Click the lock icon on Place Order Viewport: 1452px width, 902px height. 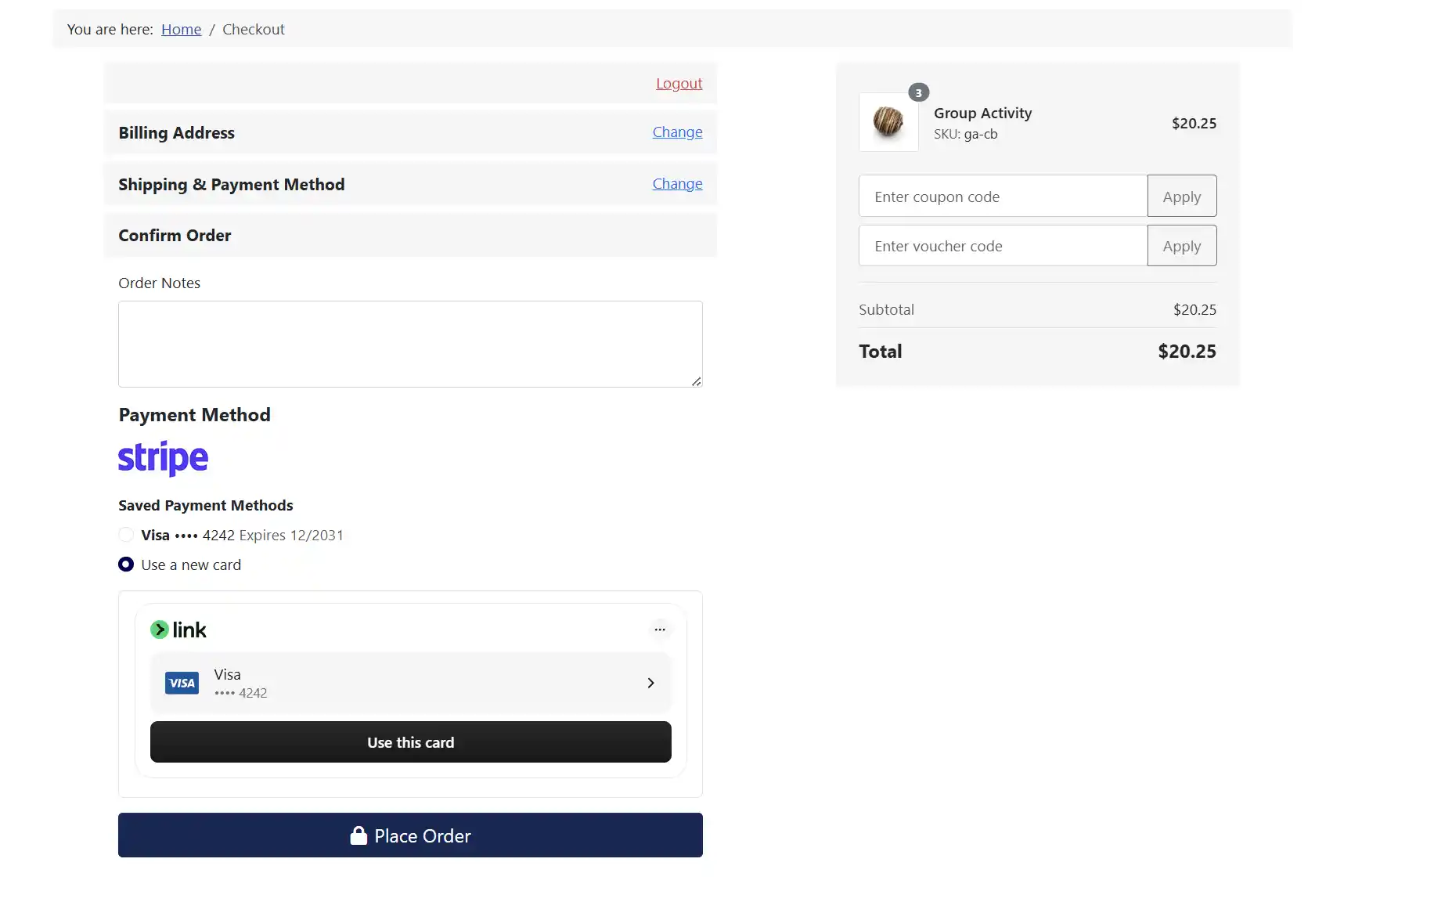click(x=358, y=835)
